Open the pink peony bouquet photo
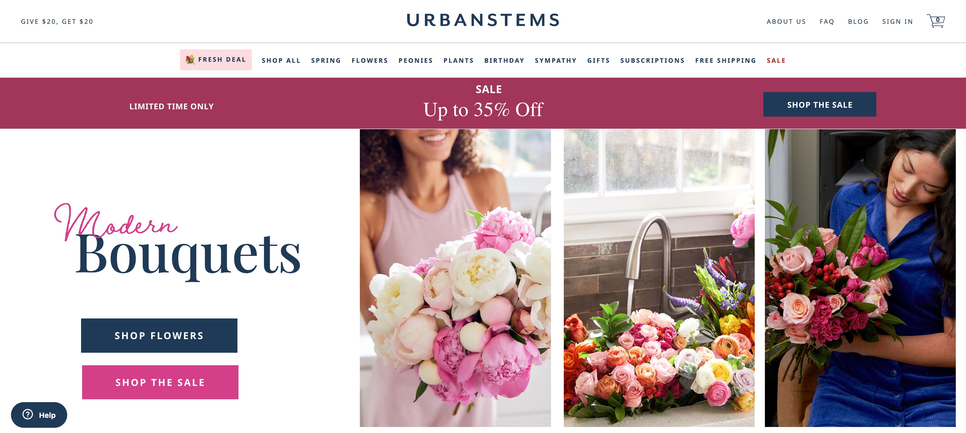The image size is (966, 433). (455, 278)
